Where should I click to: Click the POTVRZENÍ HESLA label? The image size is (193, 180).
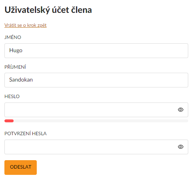pyautogui.click(x=25, y=133)
